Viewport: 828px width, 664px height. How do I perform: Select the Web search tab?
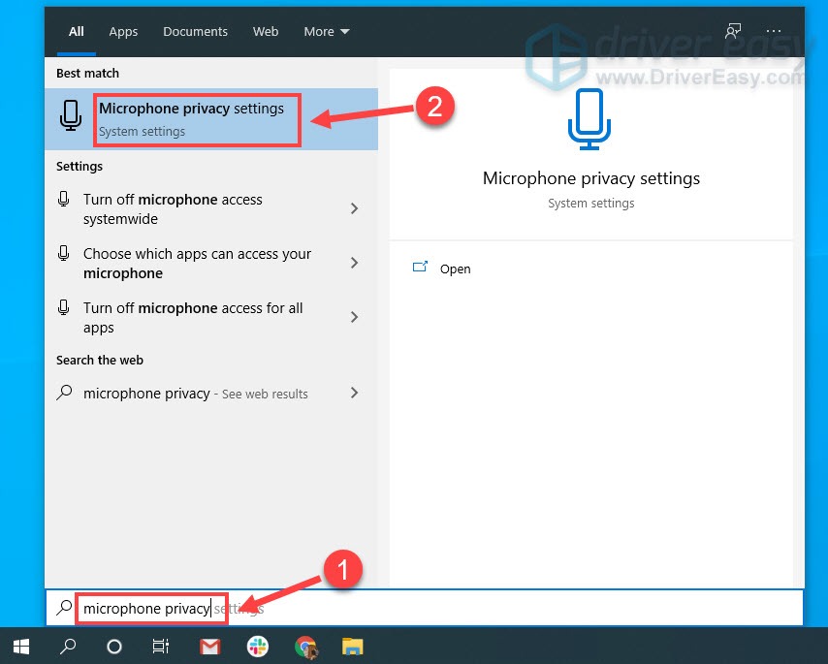click(x=266, y=31)
